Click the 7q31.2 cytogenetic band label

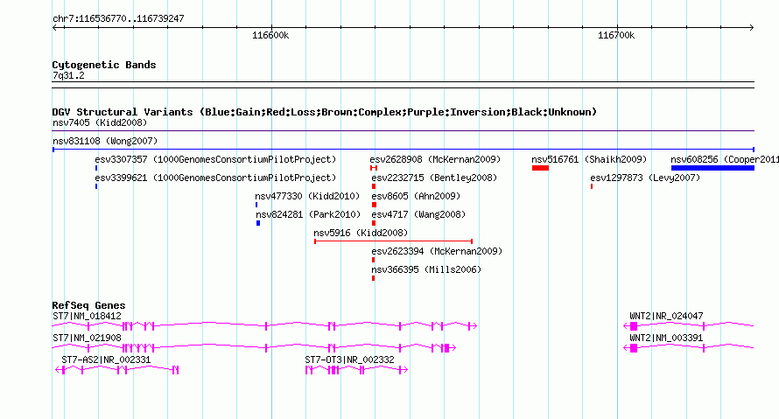click(68, 75)
